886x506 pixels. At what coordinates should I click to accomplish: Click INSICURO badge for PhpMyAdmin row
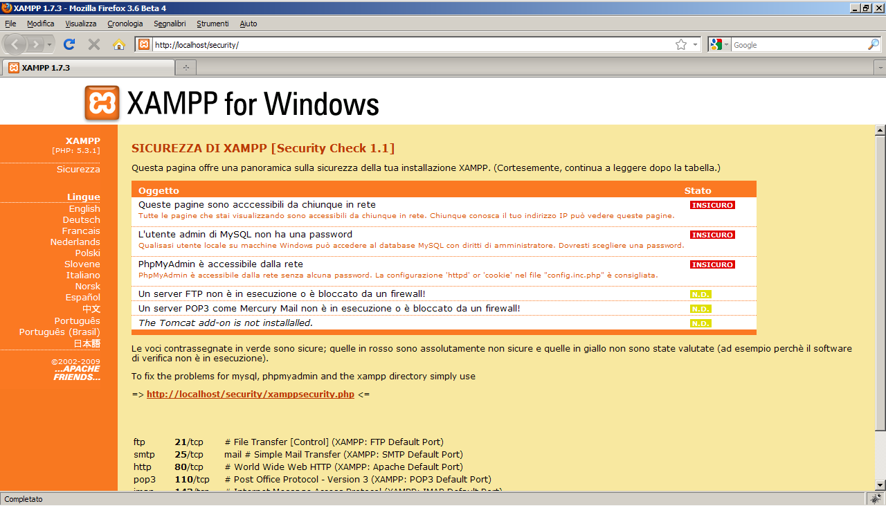pos(712,264)
